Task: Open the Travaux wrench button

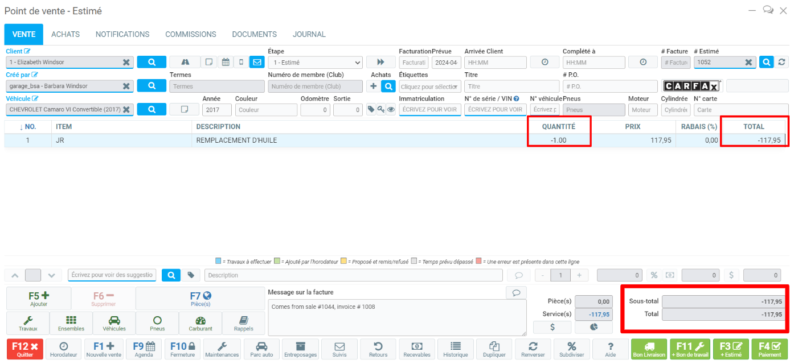Action: point(28,323)
